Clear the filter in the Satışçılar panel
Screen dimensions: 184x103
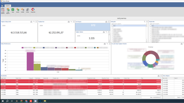click(x=145, y=22)
